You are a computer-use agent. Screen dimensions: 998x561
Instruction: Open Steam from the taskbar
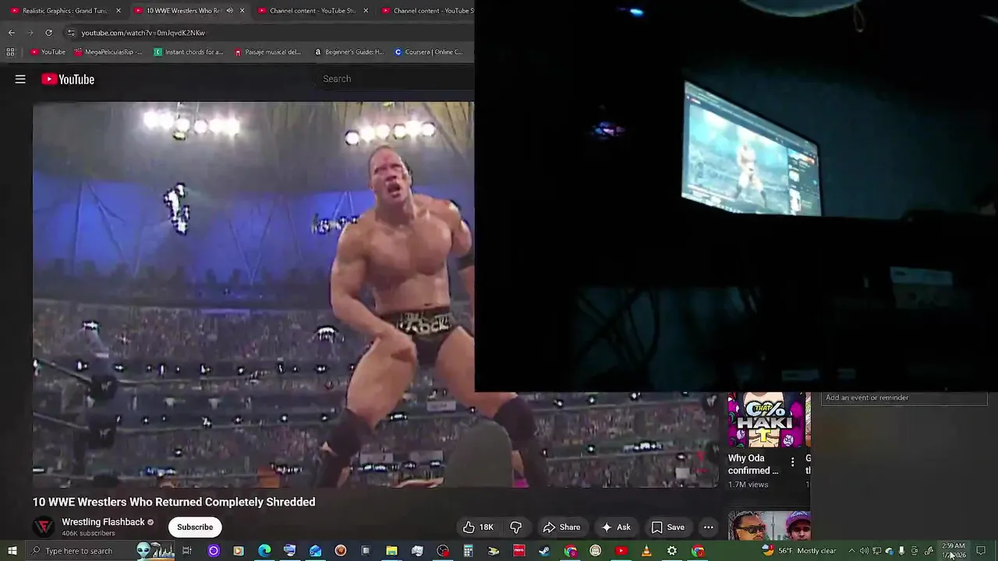tap(544, 551)
